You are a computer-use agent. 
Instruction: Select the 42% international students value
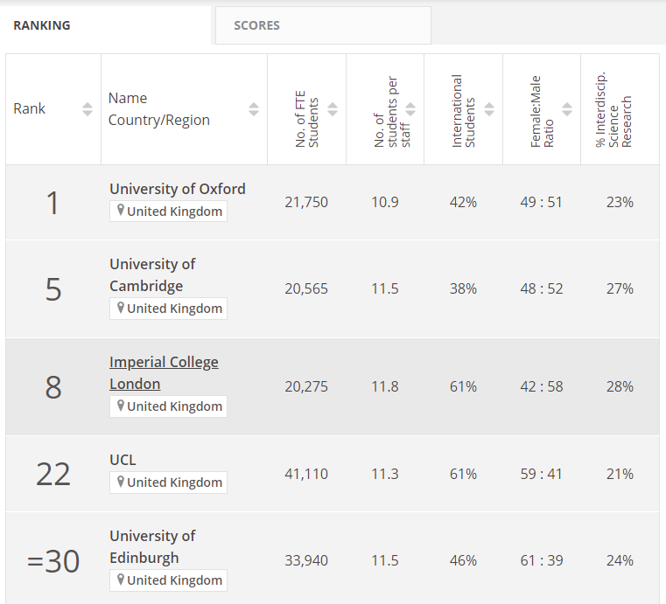coord(463,202)
